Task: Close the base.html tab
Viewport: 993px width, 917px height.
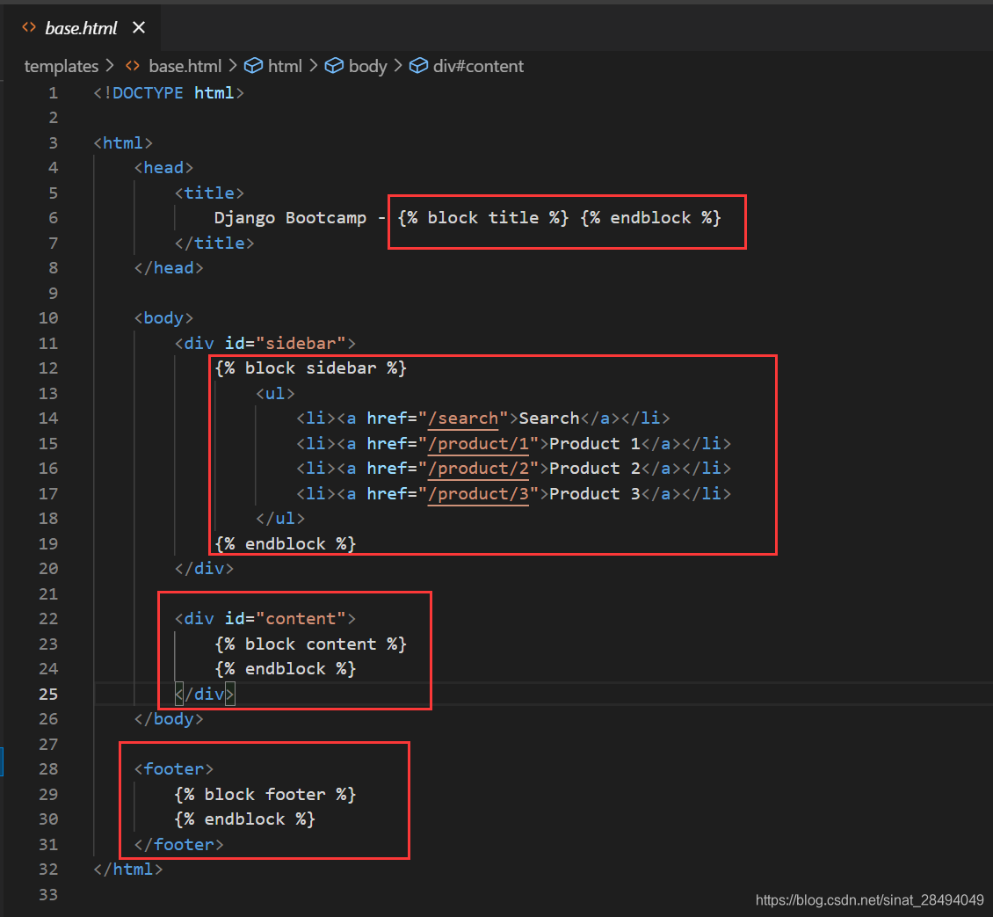Action: click(138, 27)
